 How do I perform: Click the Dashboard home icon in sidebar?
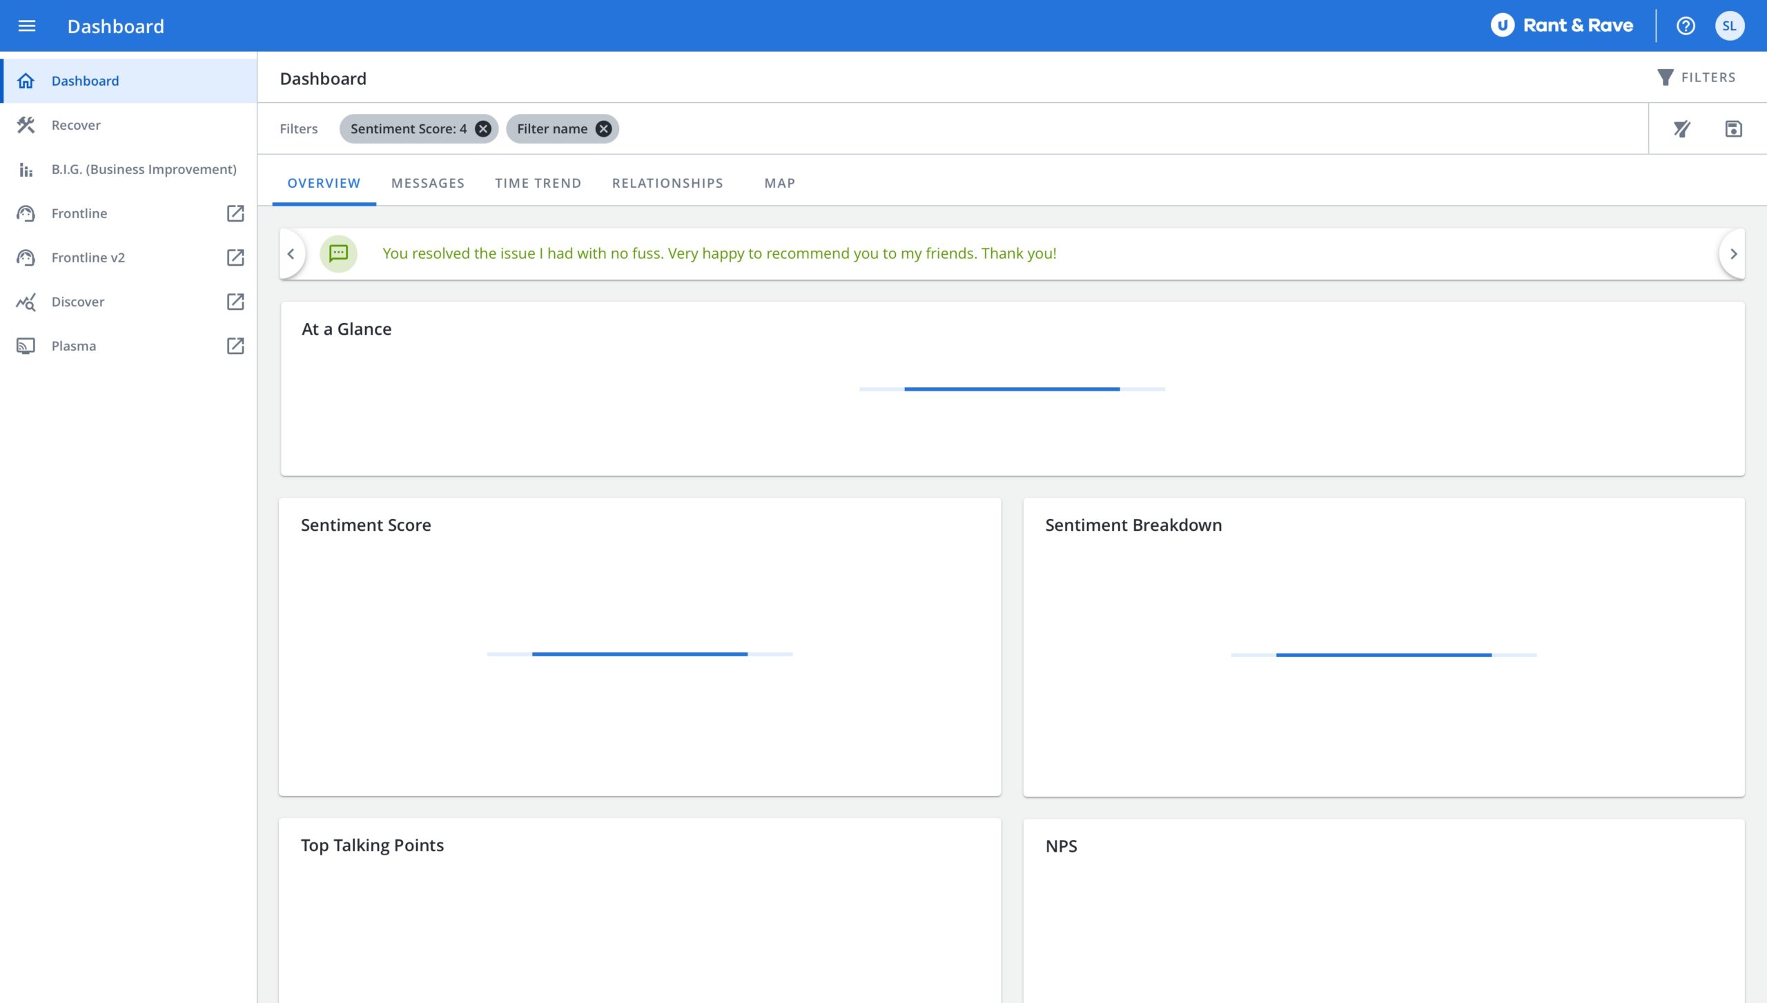26,81
